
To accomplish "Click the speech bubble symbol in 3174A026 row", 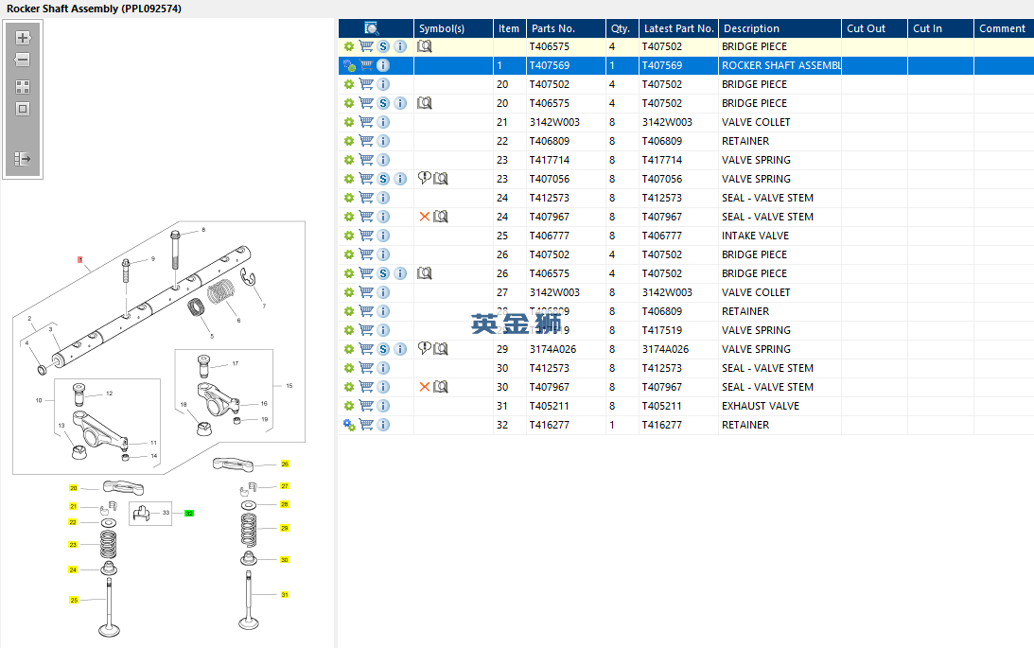I will click(x=425, y=348).
